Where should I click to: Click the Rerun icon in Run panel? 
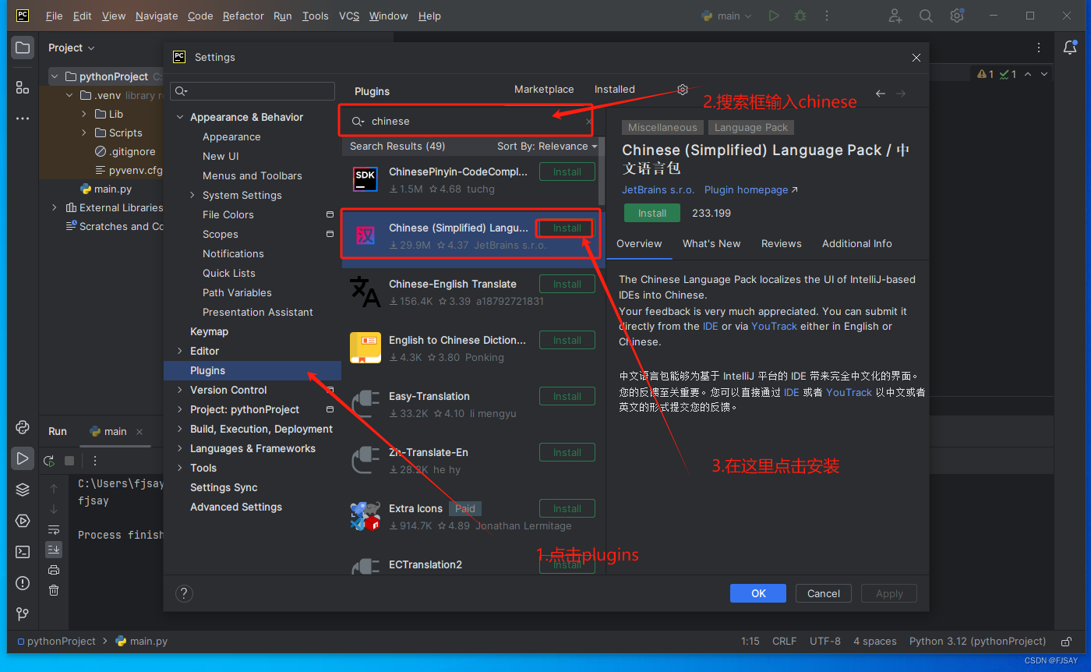(48, 461)
